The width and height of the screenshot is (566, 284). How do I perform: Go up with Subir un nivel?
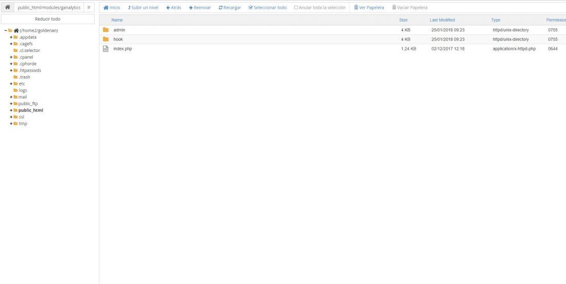[144, 8]
